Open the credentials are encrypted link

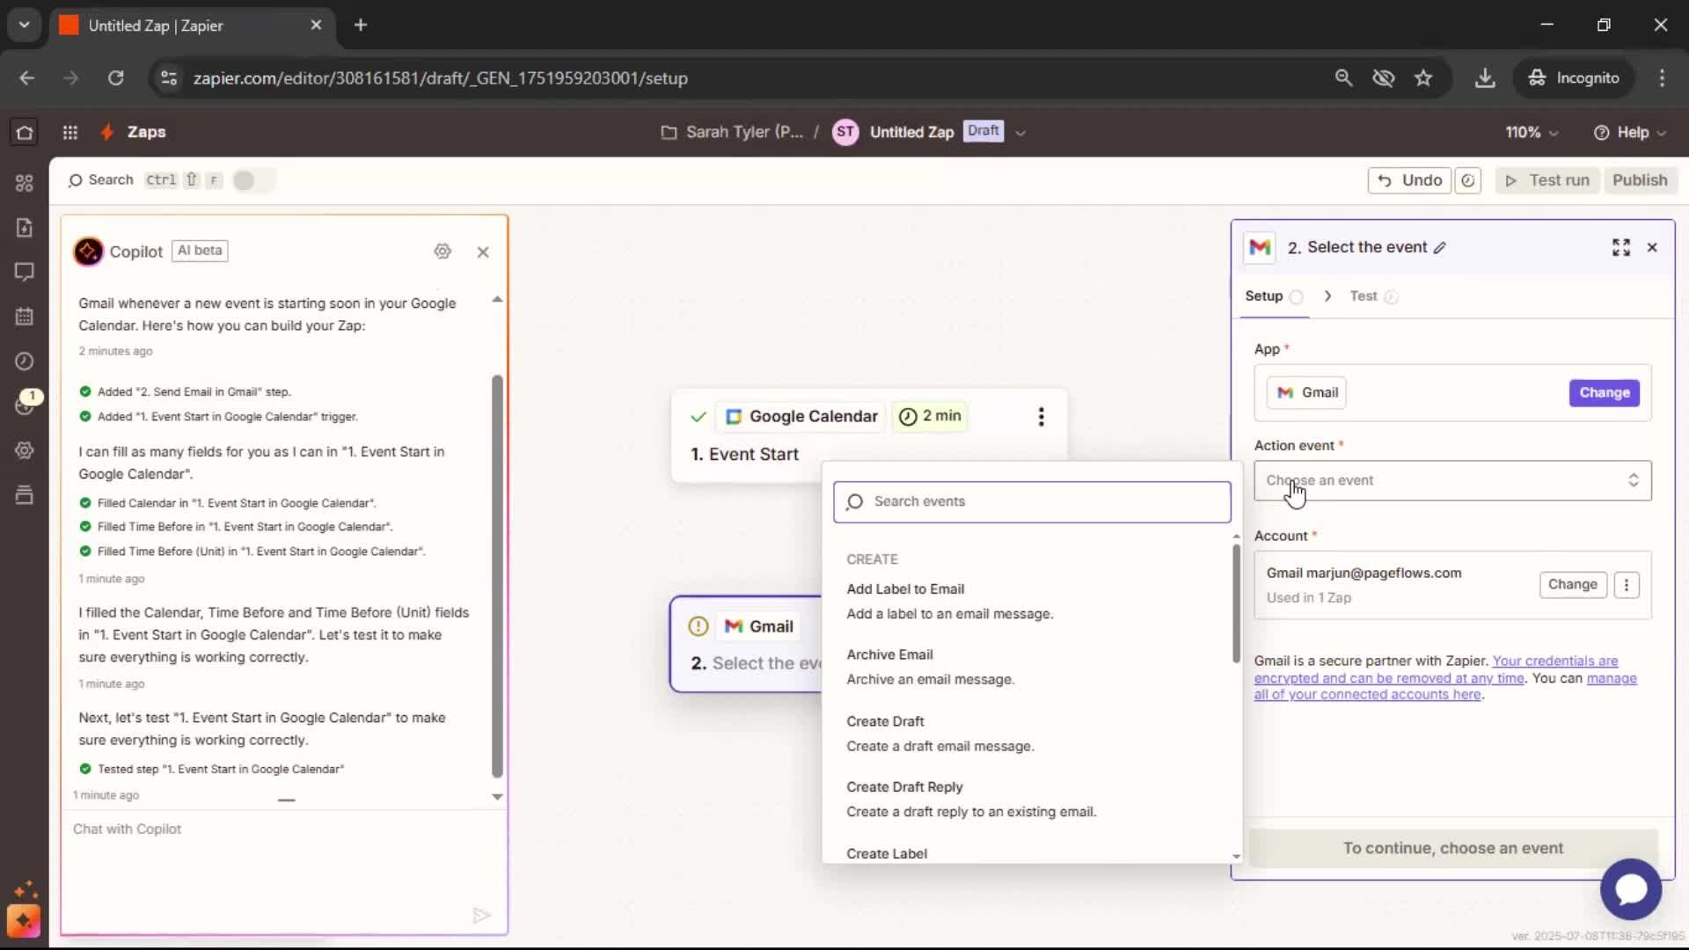pyautogui.click(x=1436, y=669)
